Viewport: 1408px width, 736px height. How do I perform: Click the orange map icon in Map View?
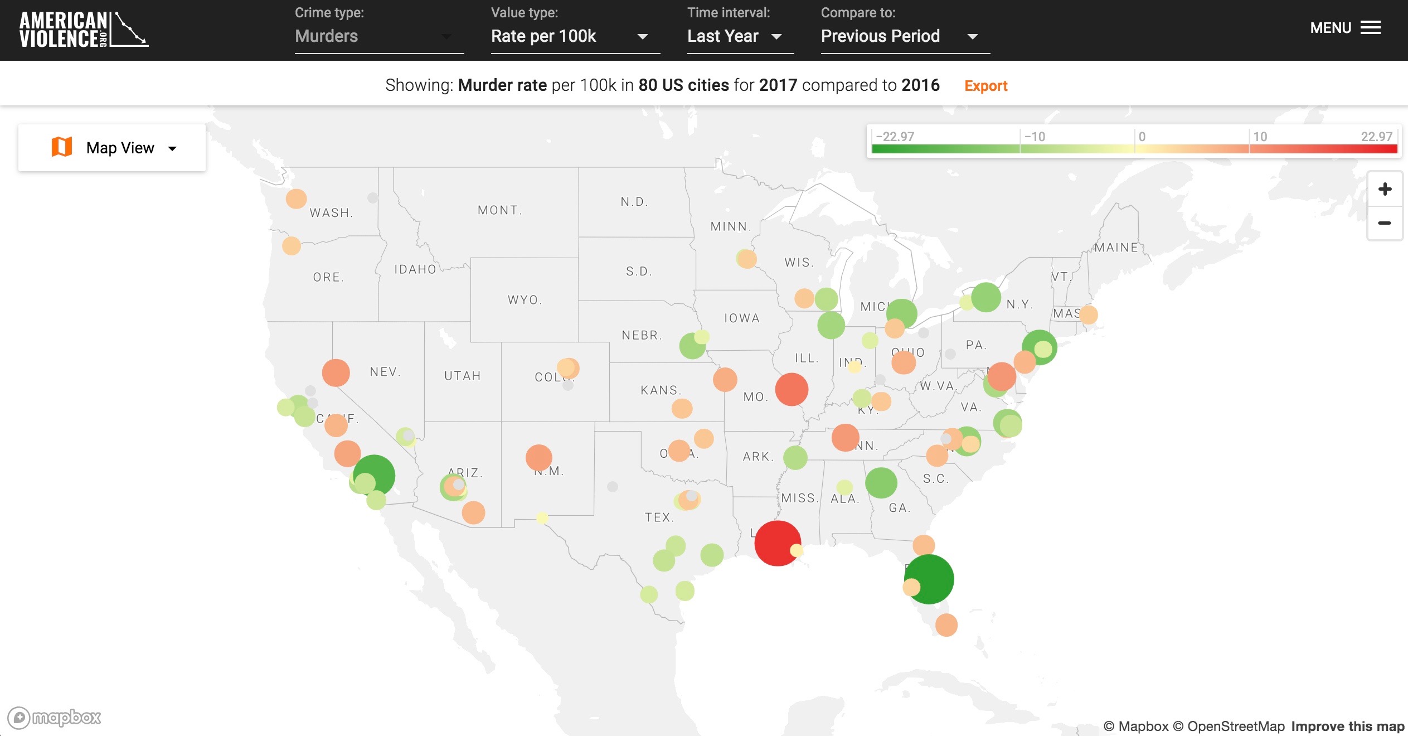pyautogui.click(x=62, y=147)
